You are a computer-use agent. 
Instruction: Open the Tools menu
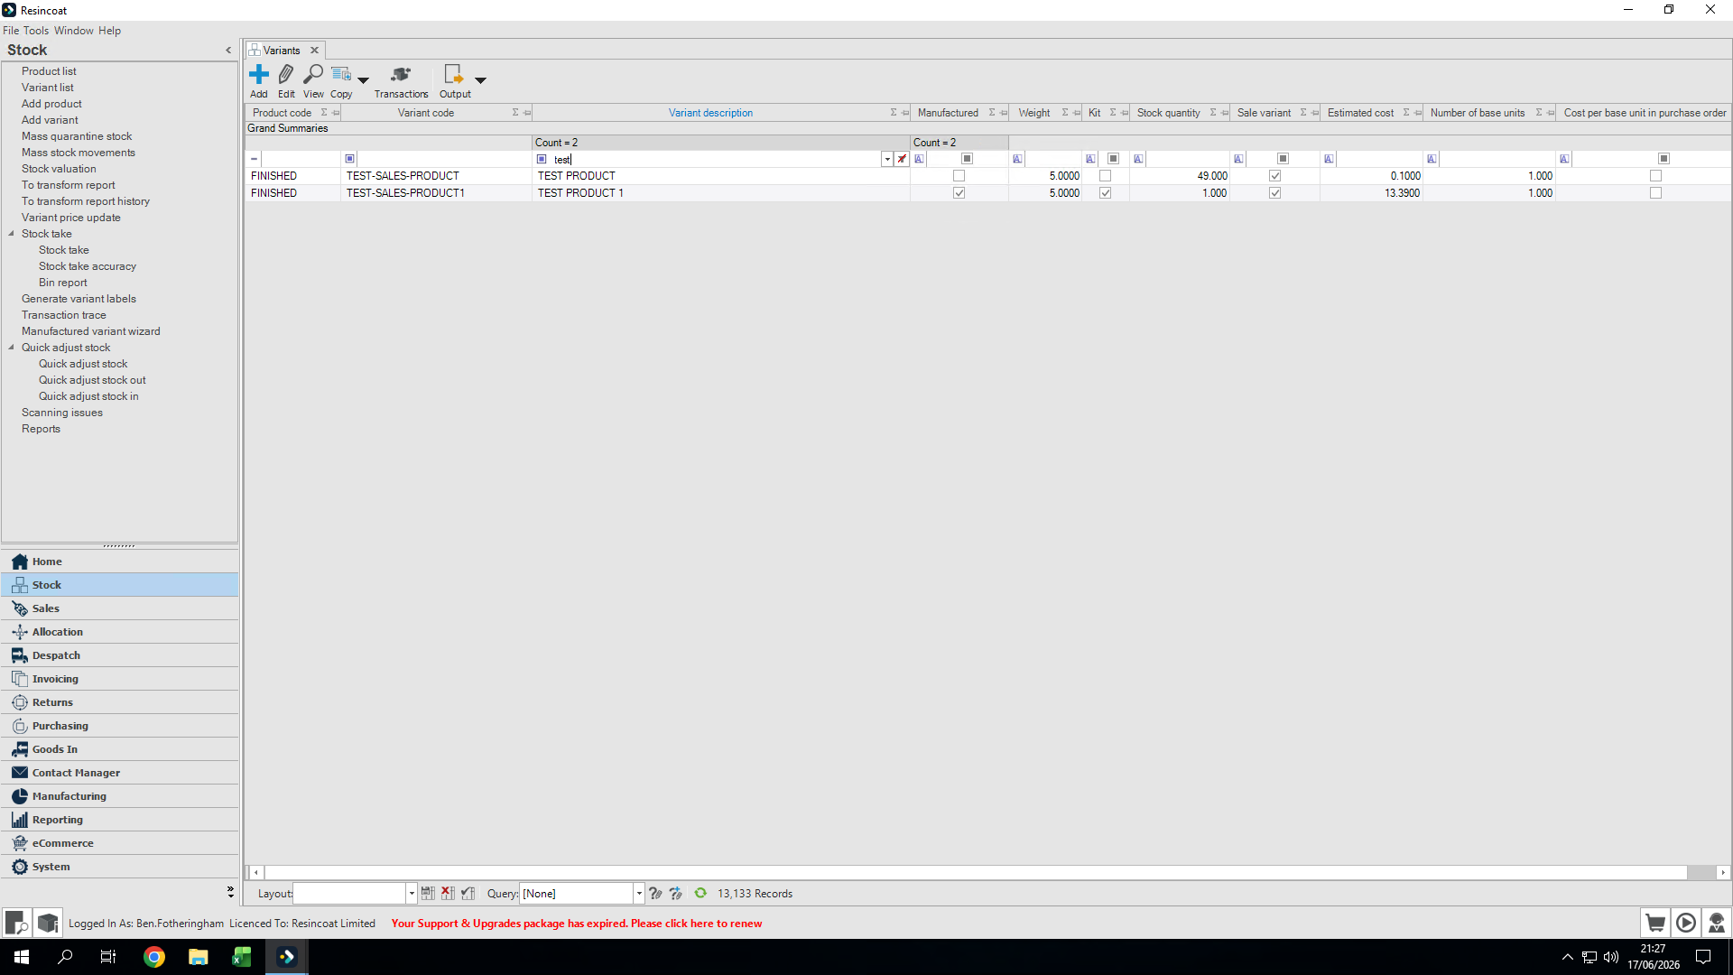[x=36, y=31]
